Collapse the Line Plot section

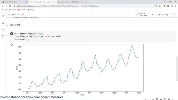(8, 25)
